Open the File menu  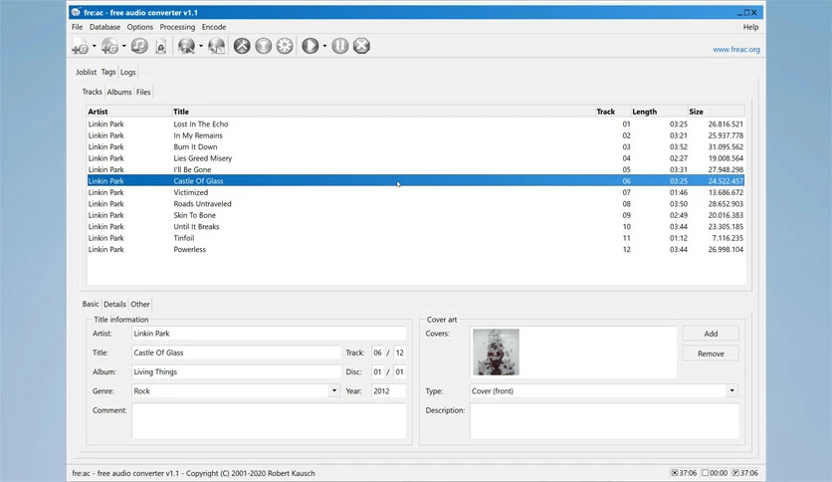(x=77, y=27)
